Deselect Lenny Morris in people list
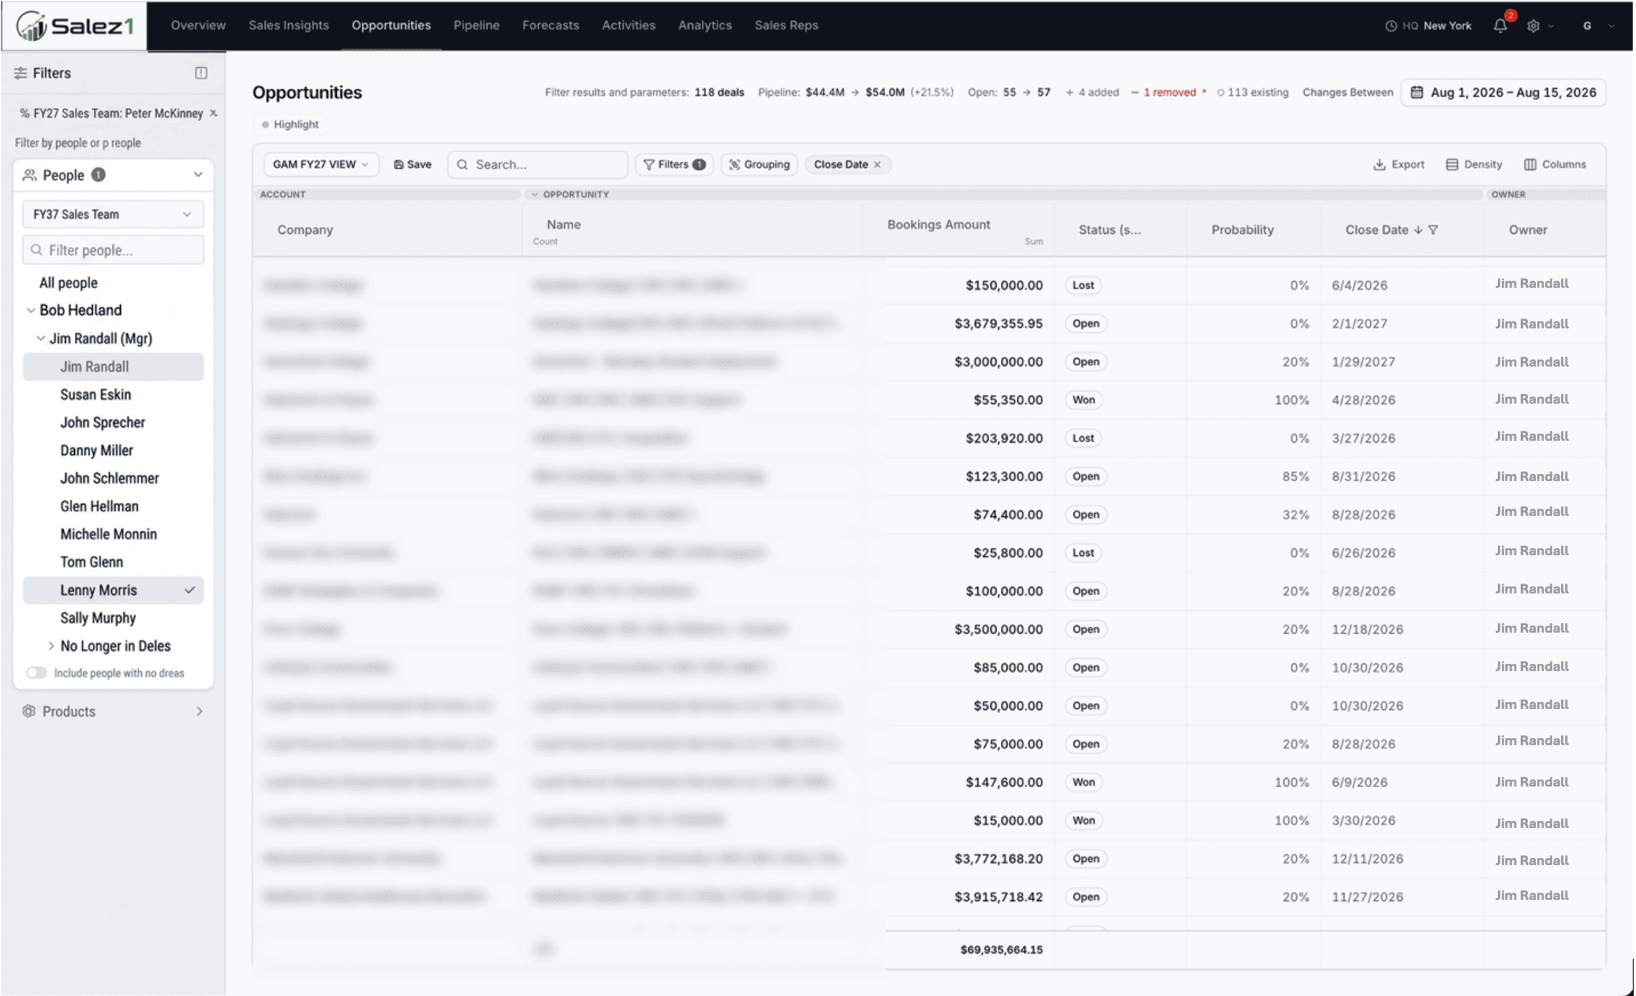 coord(113,590)
